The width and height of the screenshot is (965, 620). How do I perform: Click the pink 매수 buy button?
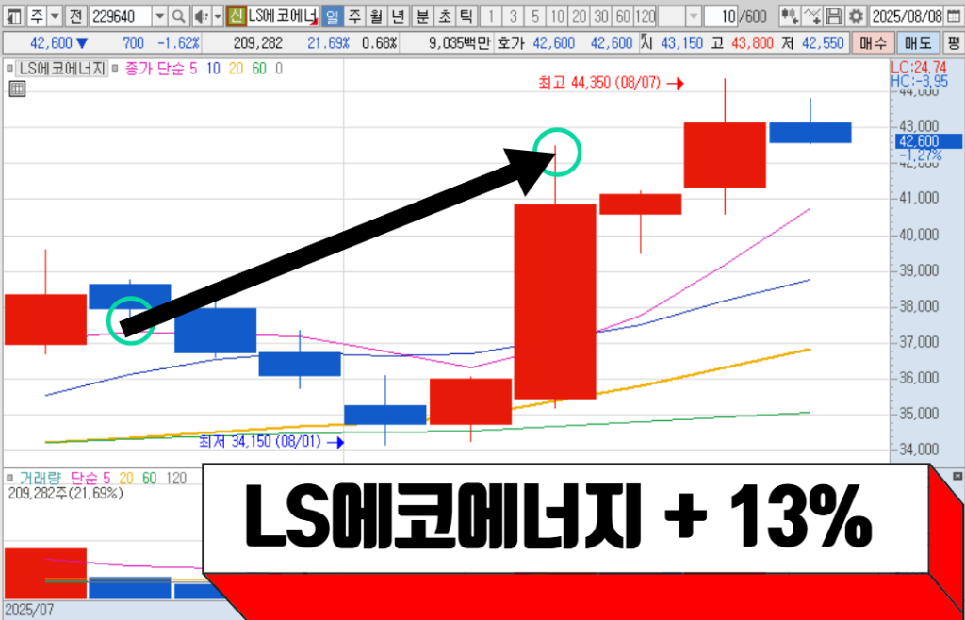(x=874, y=43)
